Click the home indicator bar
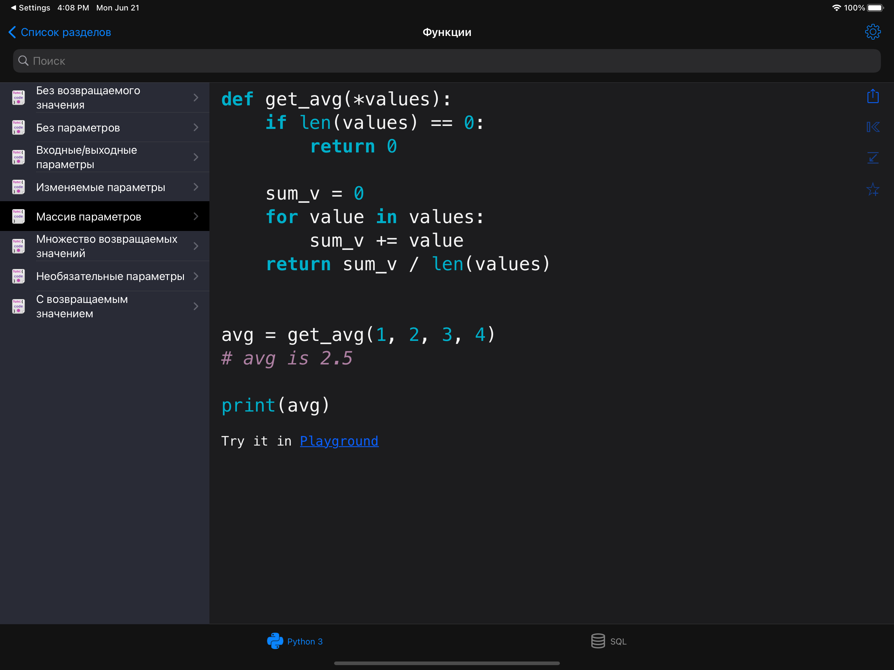 (447, 663)
